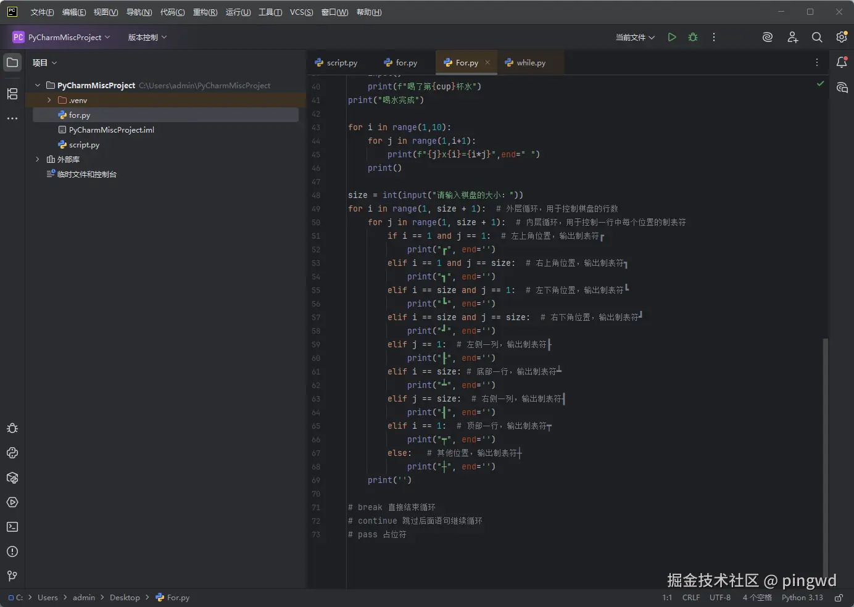The width and height of the screenshot is (854, 607).
Task: Open the 当前文件 run configuration dropdown
Action: (635, 38)
